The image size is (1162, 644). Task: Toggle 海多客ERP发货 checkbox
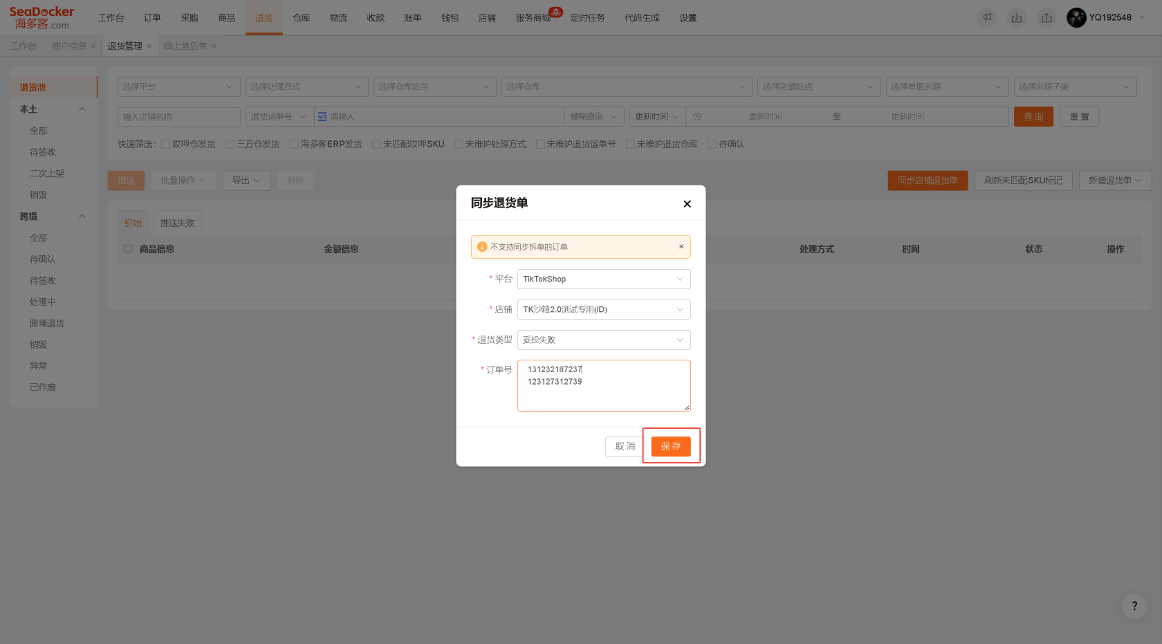[294, 144]
